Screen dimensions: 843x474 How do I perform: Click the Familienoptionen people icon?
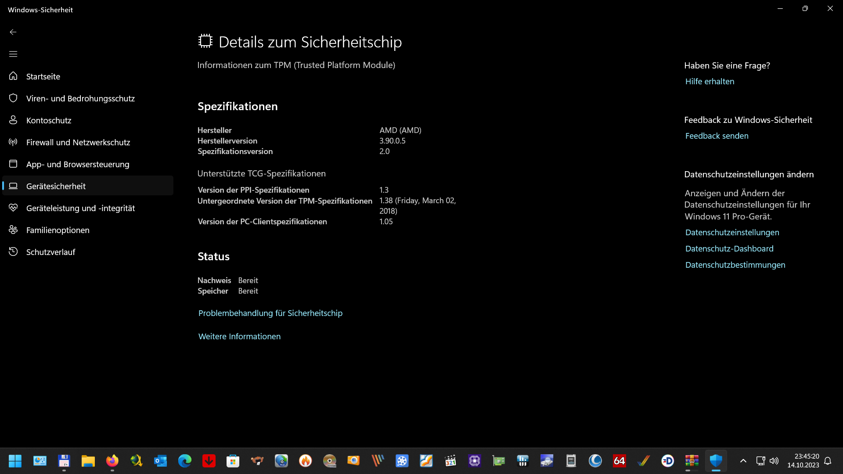13,230
